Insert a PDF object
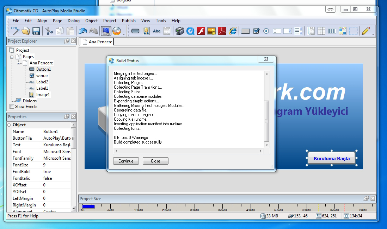This screenshot has width=387, height=229. (222, 31)
